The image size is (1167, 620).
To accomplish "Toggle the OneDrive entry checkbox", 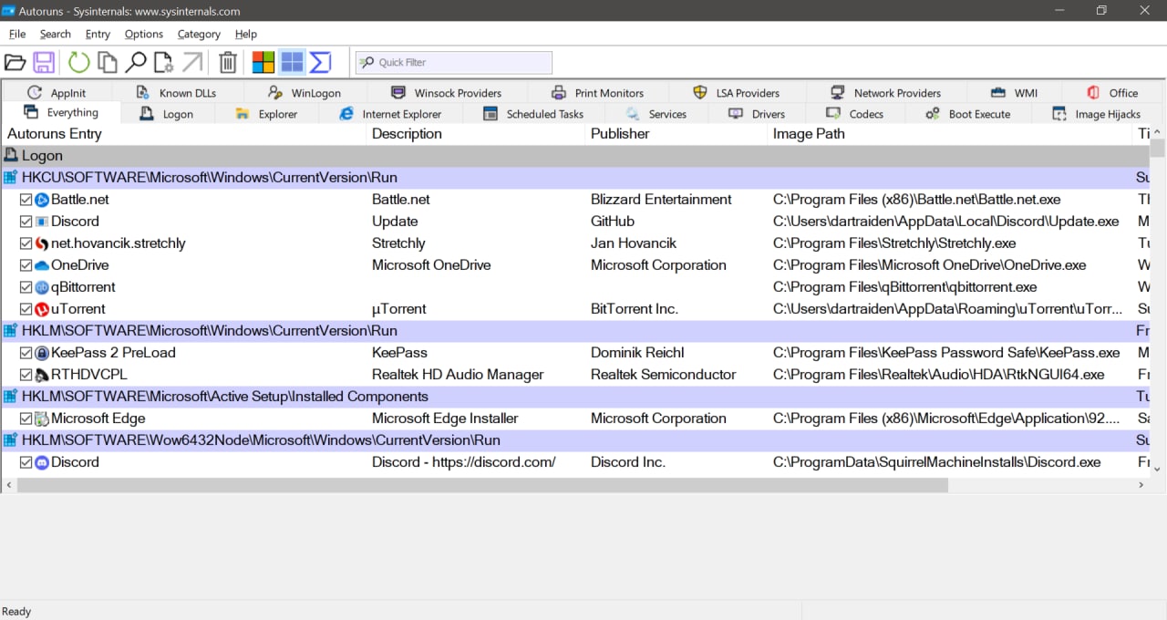I will (x=26, y=265).
